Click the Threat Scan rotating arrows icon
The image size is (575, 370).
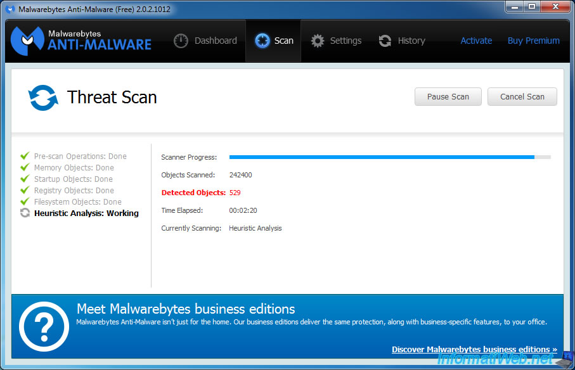[x=43, y=98]
